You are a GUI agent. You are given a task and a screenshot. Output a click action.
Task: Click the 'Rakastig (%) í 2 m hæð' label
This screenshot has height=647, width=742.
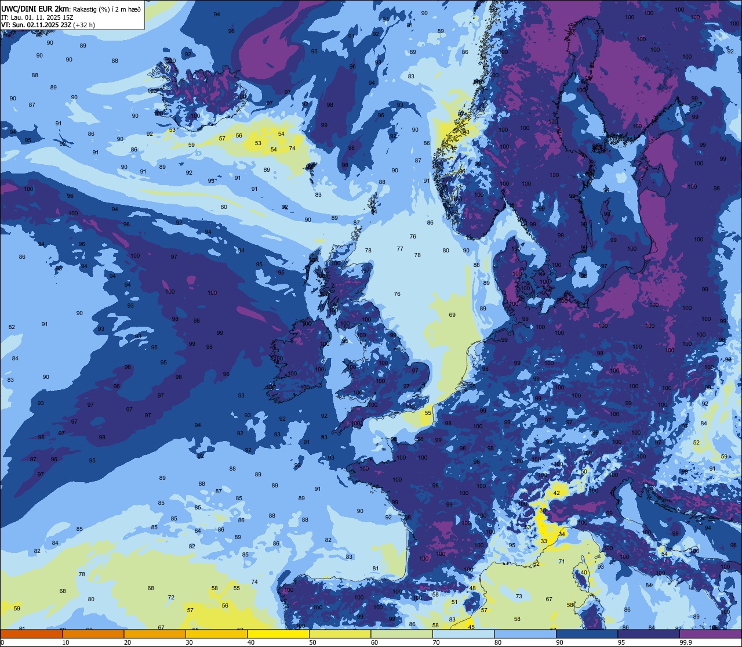pyautogui.click(x=107, y=9)
